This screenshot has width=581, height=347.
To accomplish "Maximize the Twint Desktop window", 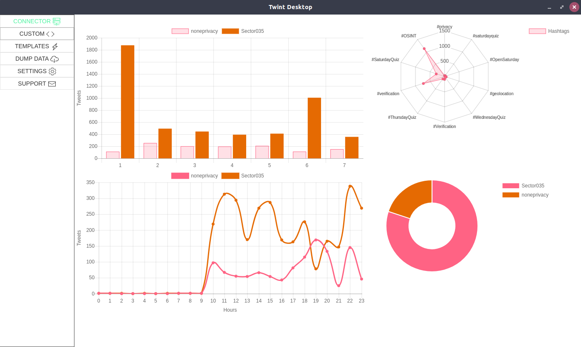I will pyautogui.click(x=562, y=7).
